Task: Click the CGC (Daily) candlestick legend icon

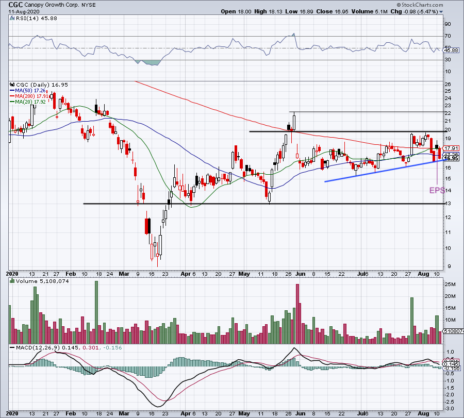Action: tap(12, 85)
